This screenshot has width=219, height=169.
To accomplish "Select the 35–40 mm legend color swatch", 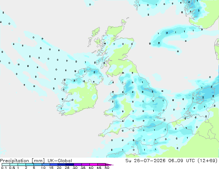I will tap(86, 165).
